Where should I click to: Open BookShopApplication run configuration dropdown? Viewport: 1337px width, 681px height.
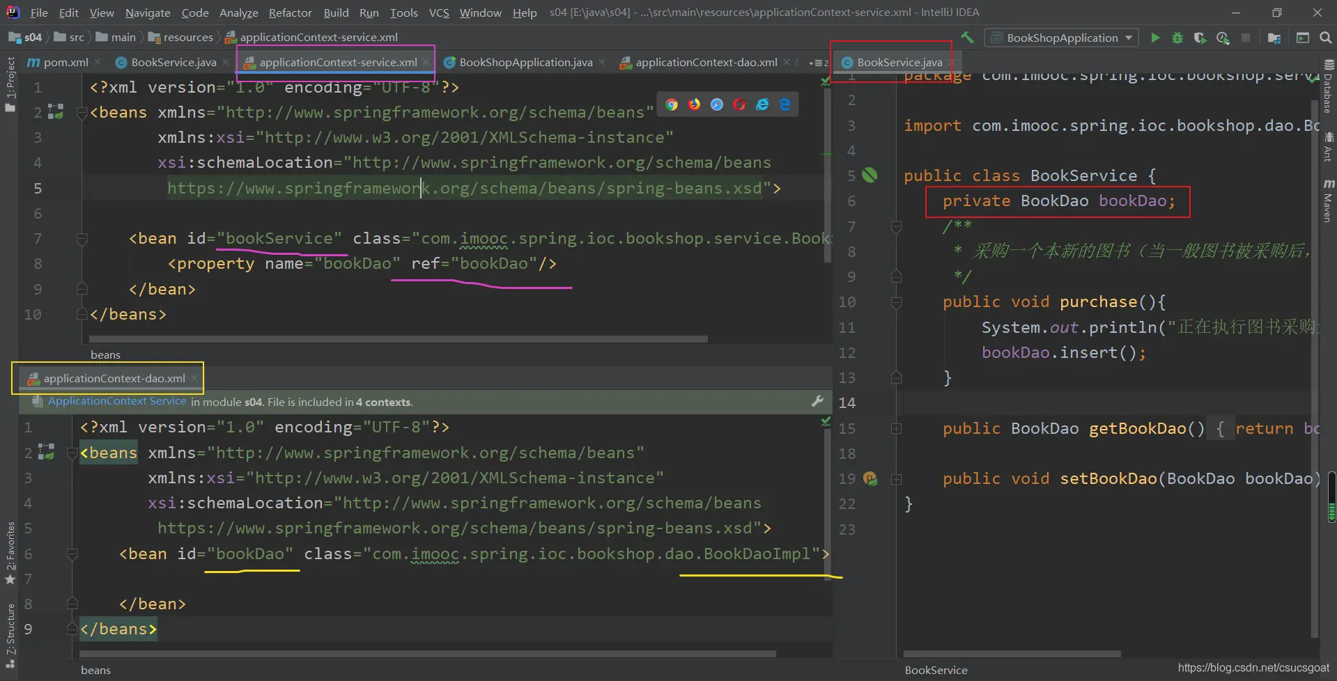(1062, 38)
